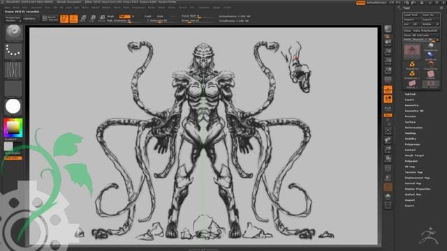This screenshot has height=251, width=447.
Task: Open the current Alpha selector thumbnail
Action: (13, 70)
